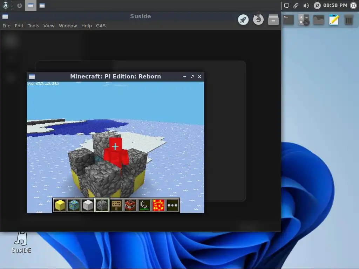Minimize the Minecraft window
The image size is (359, 269).
point(185,77)
